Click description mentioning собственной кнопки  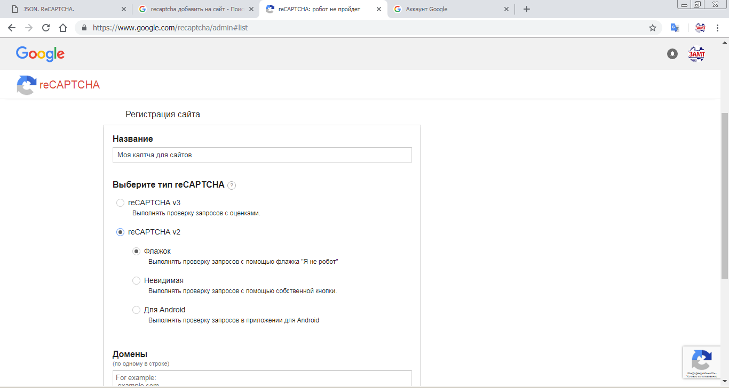243,291
